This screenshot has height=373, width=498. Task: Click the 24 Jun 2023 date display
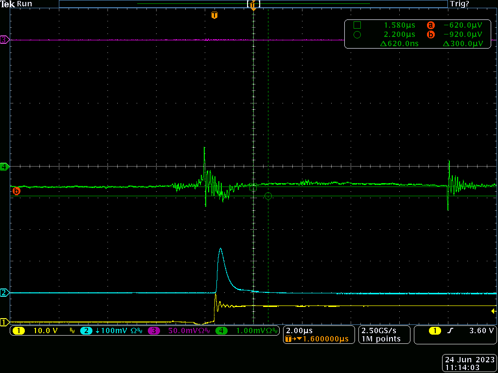point(469,360)
